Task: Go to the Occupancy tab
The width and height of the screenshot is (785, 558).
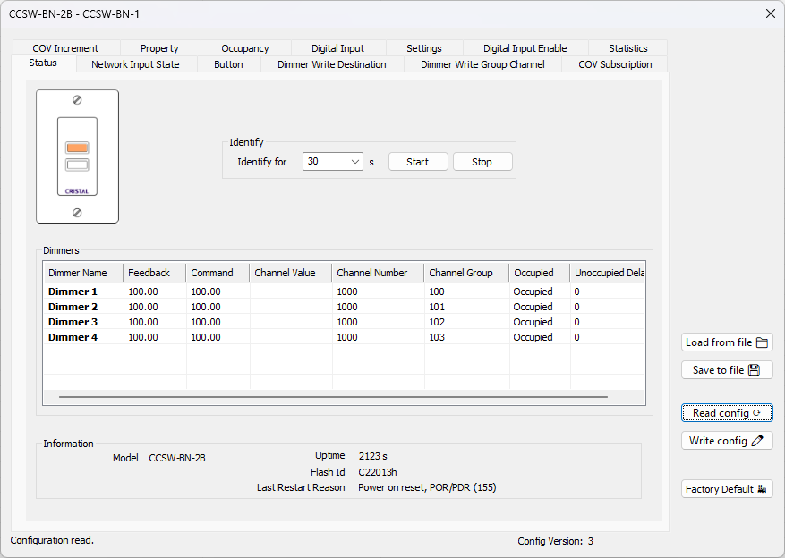Action: click(x=245, y=48)
